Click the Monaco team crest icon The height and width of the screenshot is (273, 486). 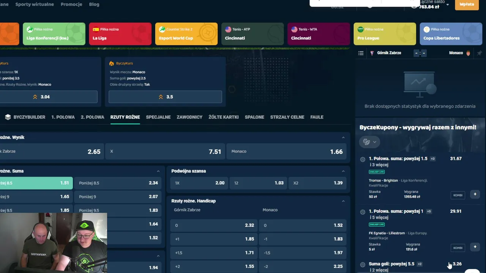coord(468,53)
